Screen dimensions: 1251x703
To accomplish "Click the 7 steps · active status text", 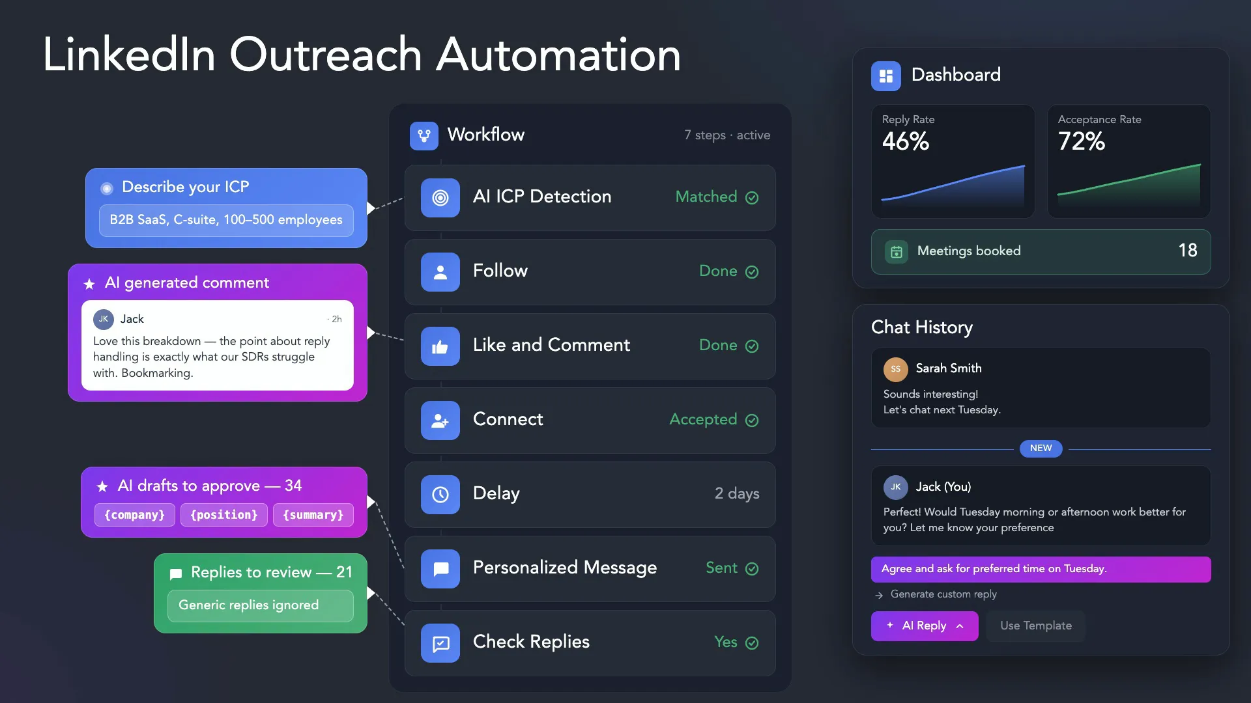I will [727, 135].
